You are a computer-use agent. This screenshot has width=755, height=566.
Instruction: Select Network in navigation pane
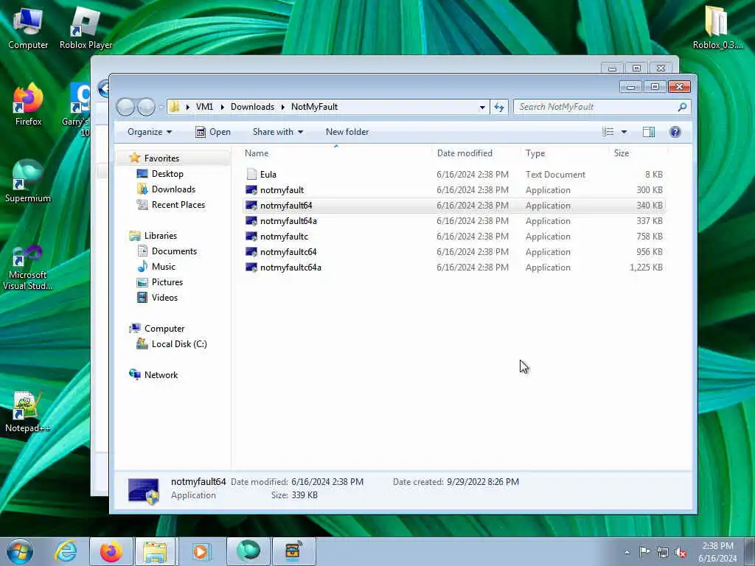point(161,374)
